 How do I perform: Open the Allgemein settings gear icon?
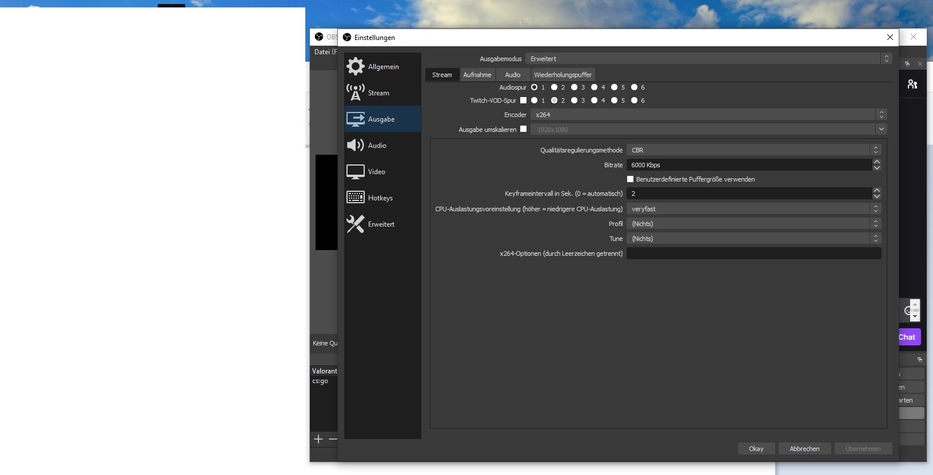355,66
